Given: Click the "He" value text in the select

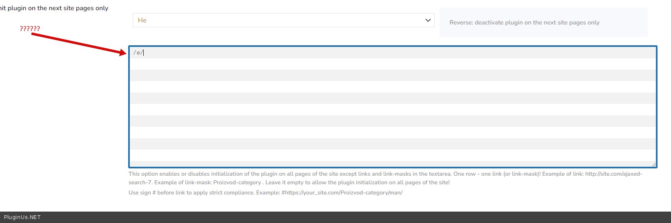Looking at the screenshot, I should pyautogui.click(x=142, y=20).
